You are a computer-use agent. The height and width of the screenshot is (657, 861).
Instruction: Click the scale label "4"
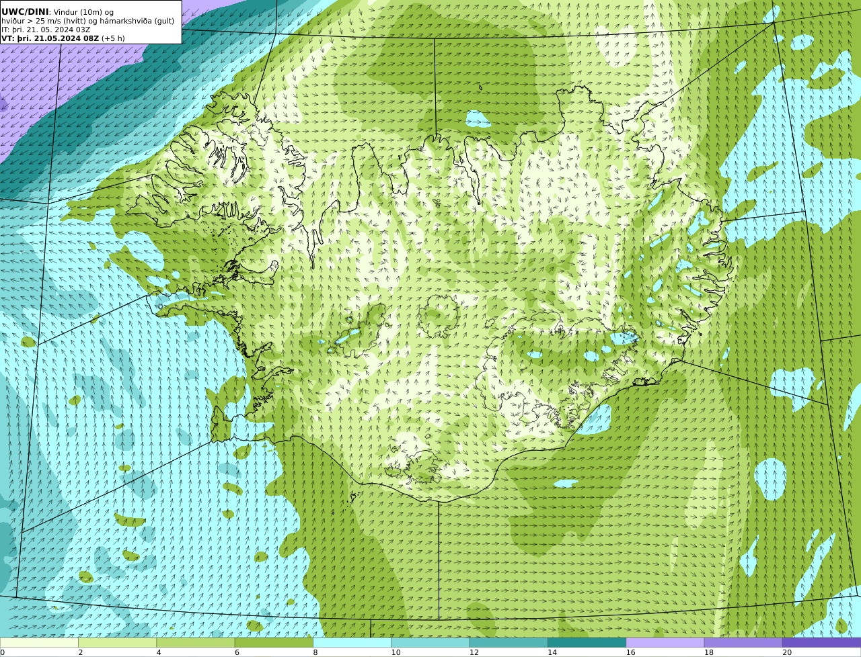click(159, 652)
